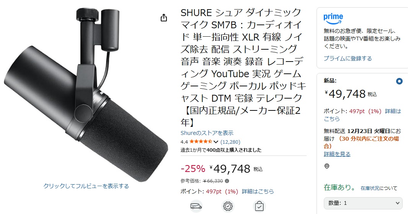The width and height of the screenshot is (408, 214).
Task: Click the share icon beside product image
Action: coord(164,18)
